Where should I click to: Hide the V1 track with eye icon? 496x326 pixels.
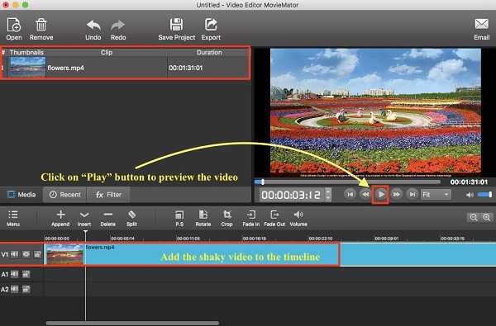pos(26,254)
